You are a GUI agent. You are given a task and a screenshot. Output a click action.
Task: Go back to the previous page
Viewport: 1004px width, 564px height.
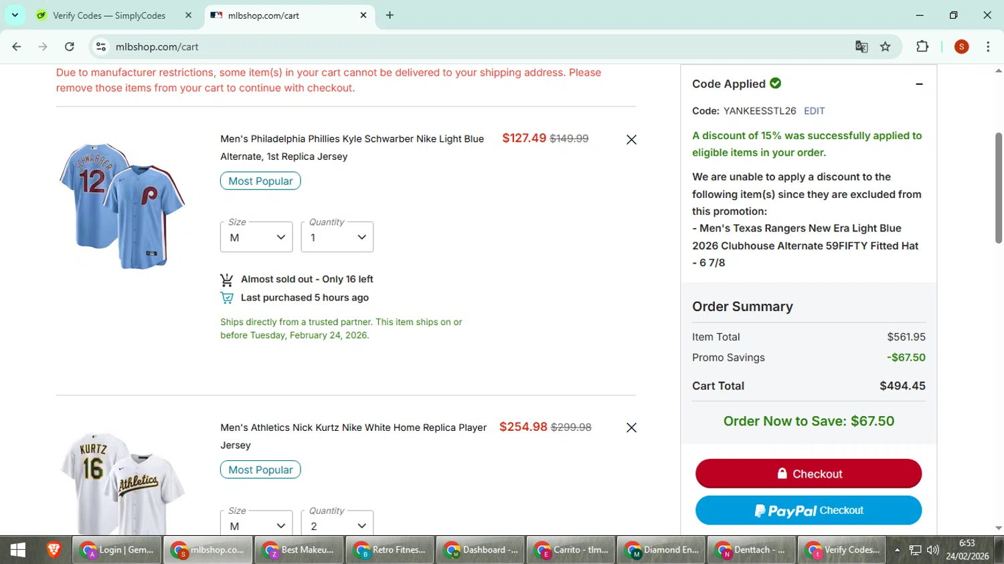17,47
